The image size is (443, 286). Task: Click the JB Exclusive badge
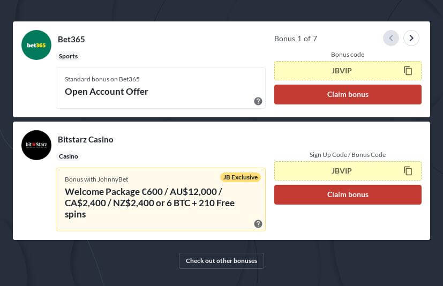click(x=241, y=177)
